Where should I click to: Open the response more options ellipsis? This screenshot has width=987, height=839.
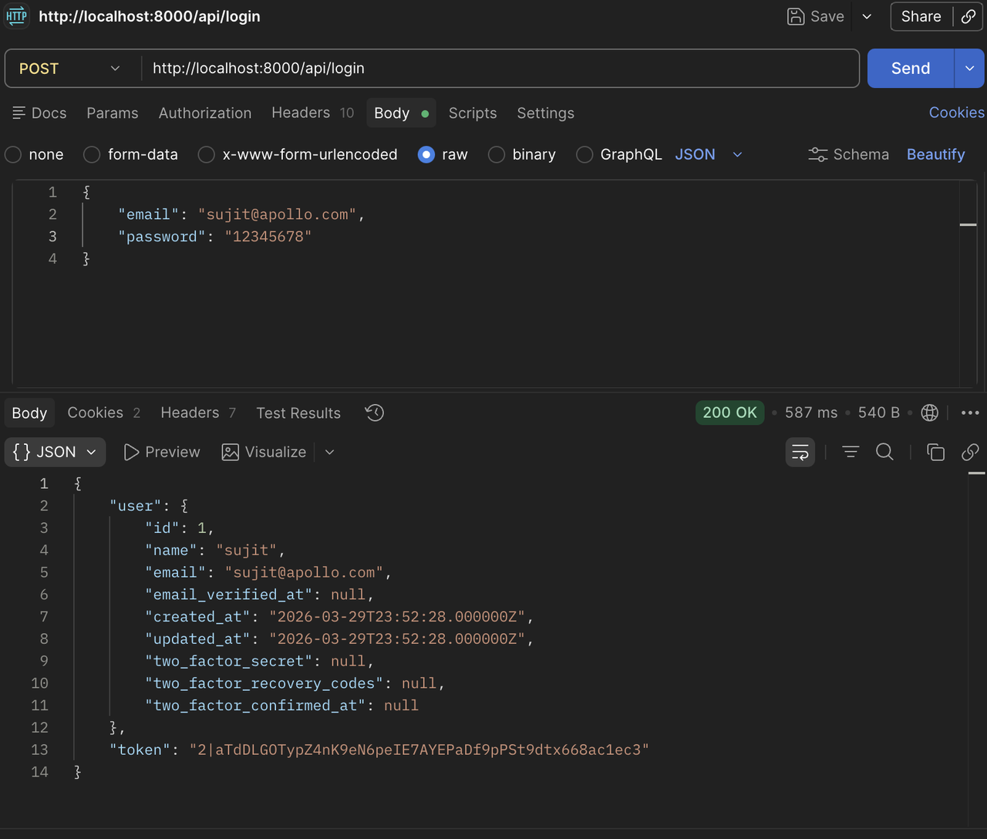point(970,413)
